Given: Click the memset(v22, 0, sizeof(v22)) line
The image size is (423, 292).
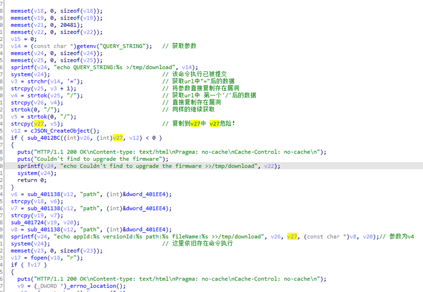Looking at the screenshot, I should (57, 32).
